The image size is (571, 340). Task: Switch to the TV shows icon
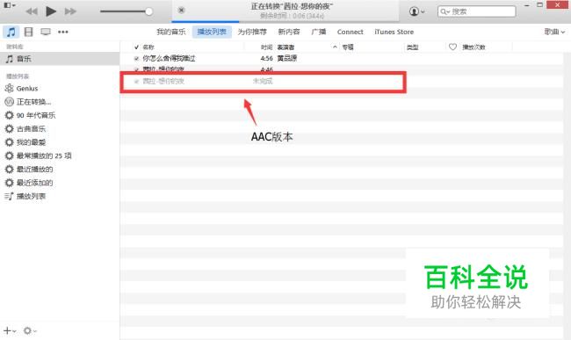[46, 32]
